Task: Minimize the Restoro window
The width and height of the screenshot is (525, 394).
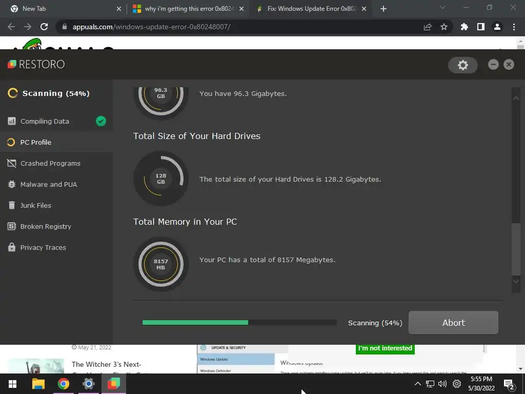Action: (x=493, y=64)
